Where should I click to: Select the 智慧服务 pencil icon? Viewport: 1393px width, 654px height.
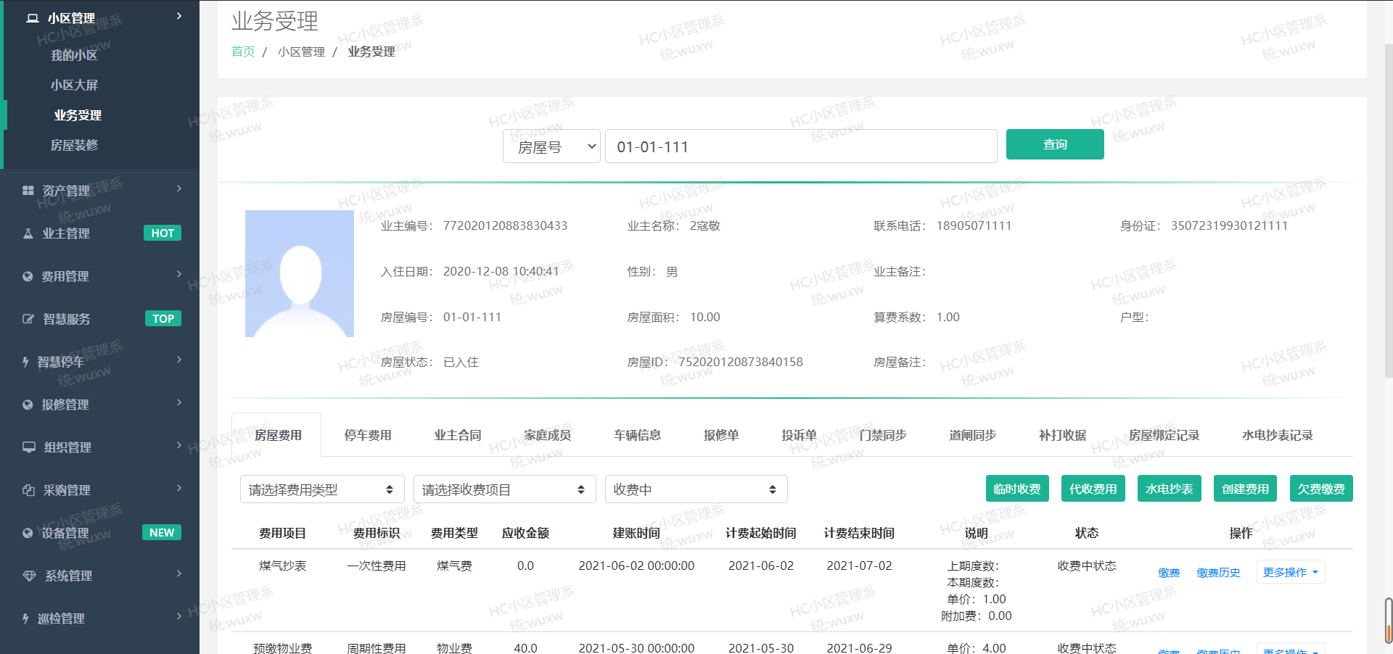pos(27,318)
